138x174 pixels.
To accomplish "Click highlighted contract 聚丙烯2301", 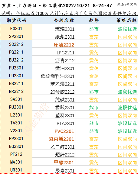I will coord(61,139).
